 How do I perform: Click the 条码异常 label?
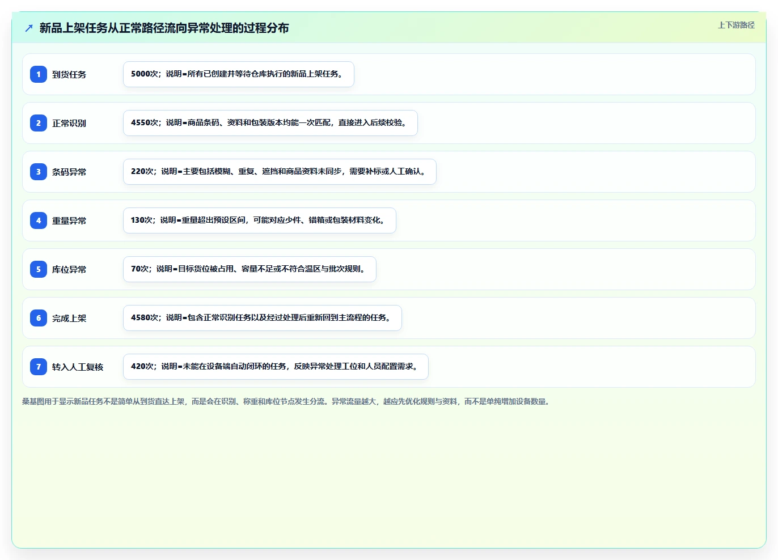(69, 172)
